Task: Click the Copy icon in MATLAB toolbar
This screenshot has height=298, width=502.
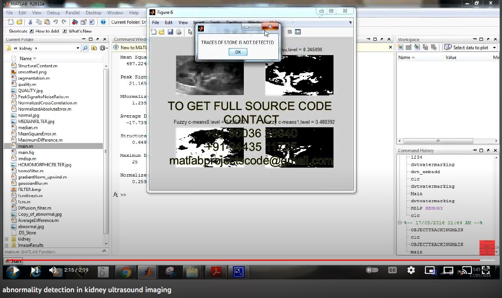Action: [x=39, y=22]
